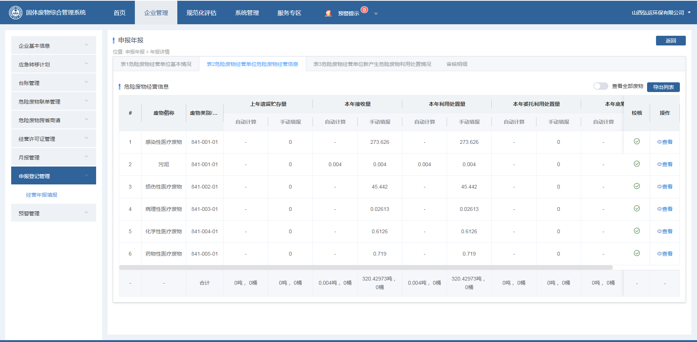Expand 月报管理 sidebar menu
The height and width of the screenshot is (342, 697).
[54, 157]
